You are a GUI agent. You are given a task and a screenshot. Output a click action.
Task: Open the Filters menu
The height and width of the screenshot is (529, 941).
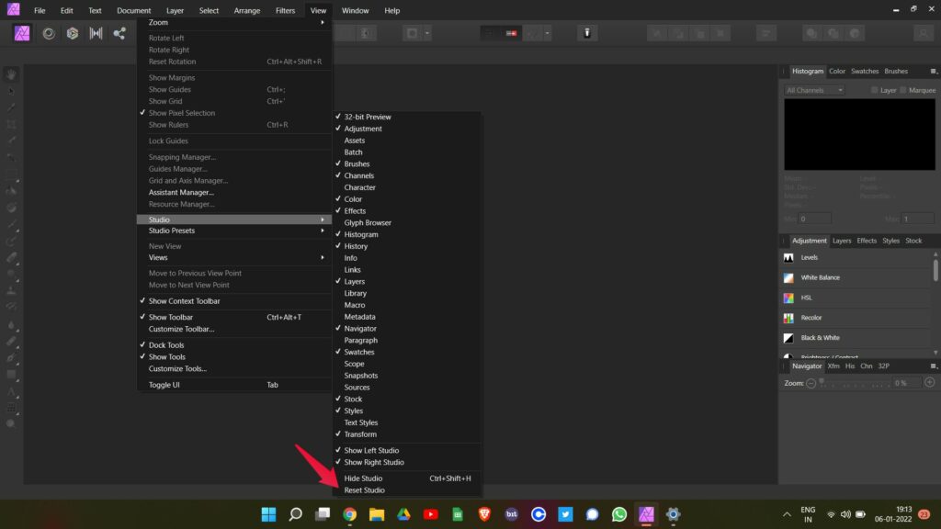[285, 10]
